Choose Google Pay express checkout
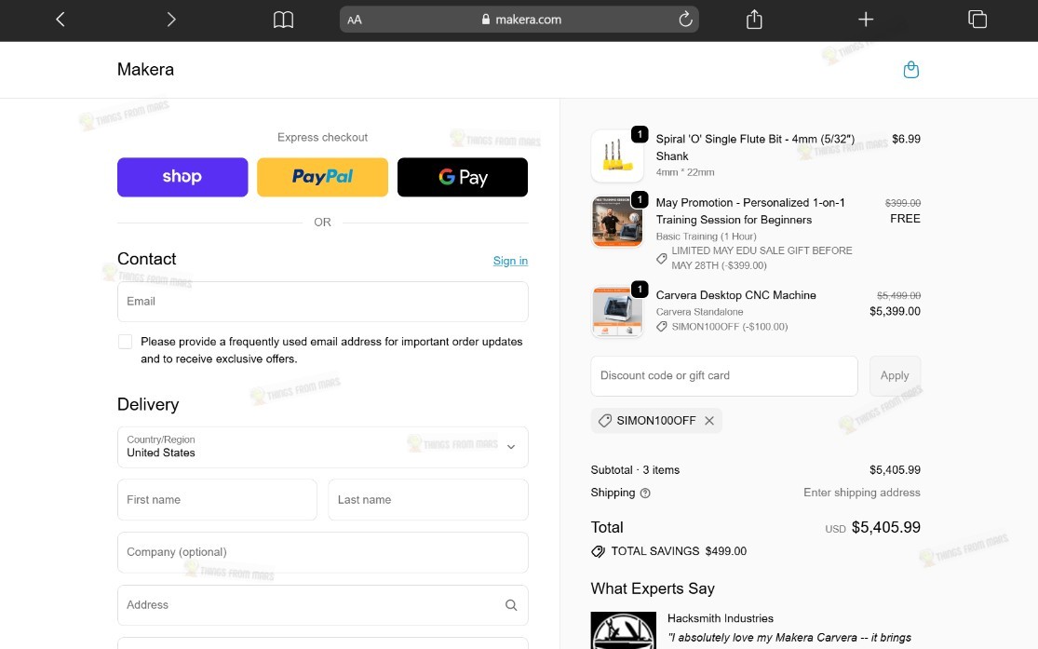 (463, 177)
